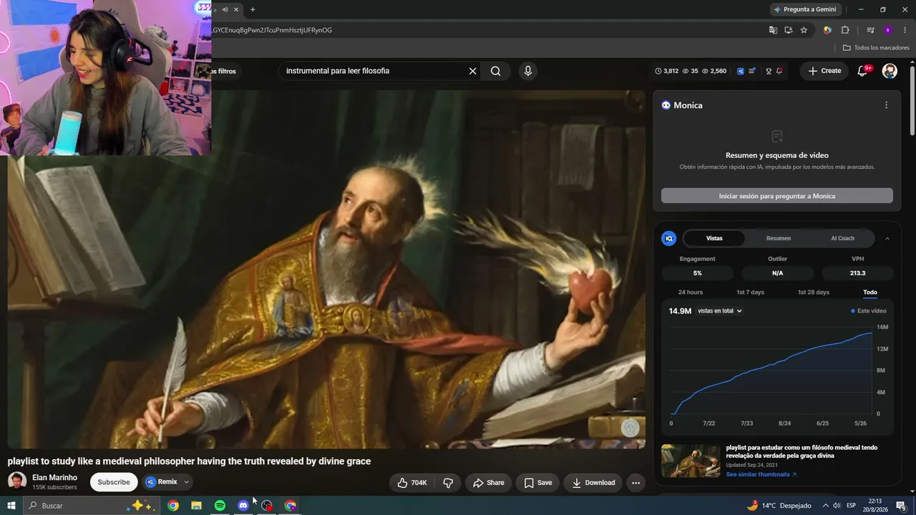Open the AI Coach tab
Image resolution: width=916 pixels, height=515 pixels.
(x=842, y=238)
